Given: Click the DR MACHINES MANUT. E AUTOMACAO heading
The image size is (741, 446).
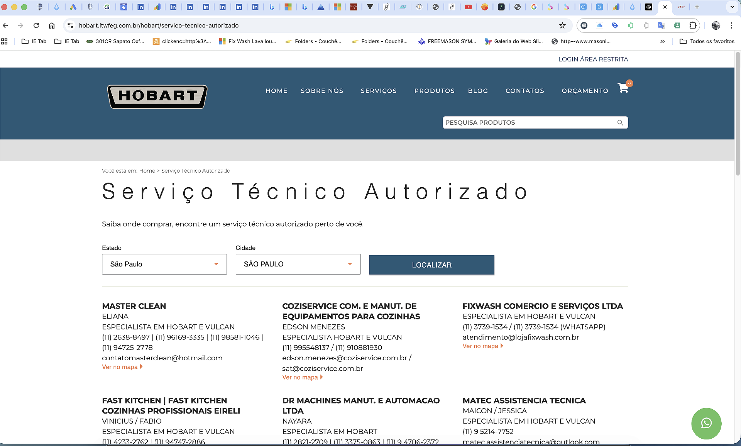Looking at the screenshot, I should (x=361, y=405).
